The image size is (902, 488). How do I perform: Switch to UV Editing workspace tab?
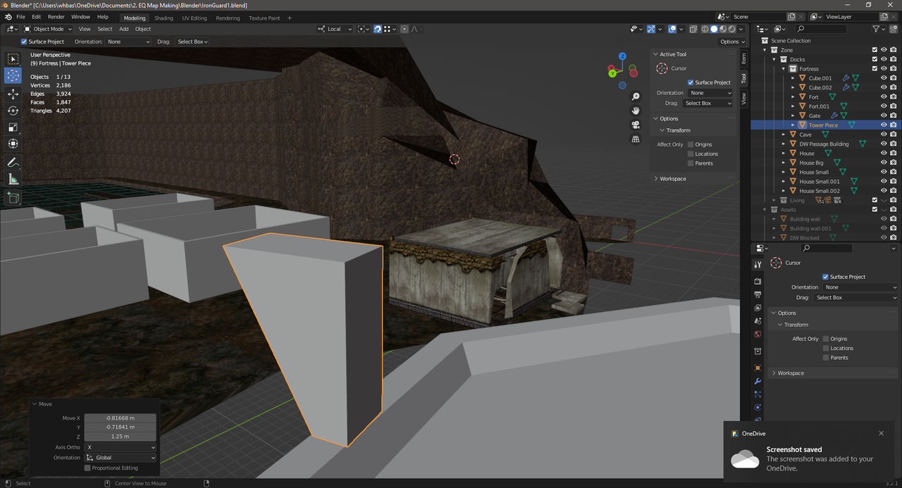[194, 18]
